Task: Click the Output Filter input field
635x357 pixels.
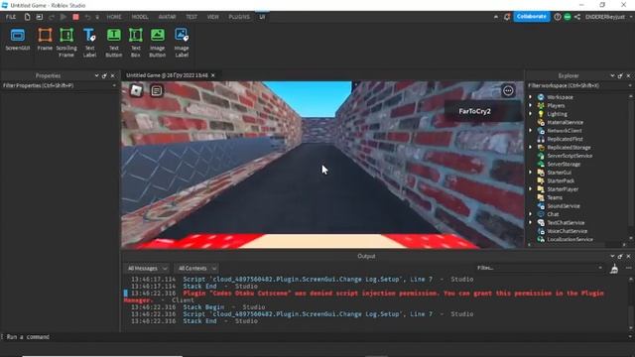Action: tap(540, 268)
